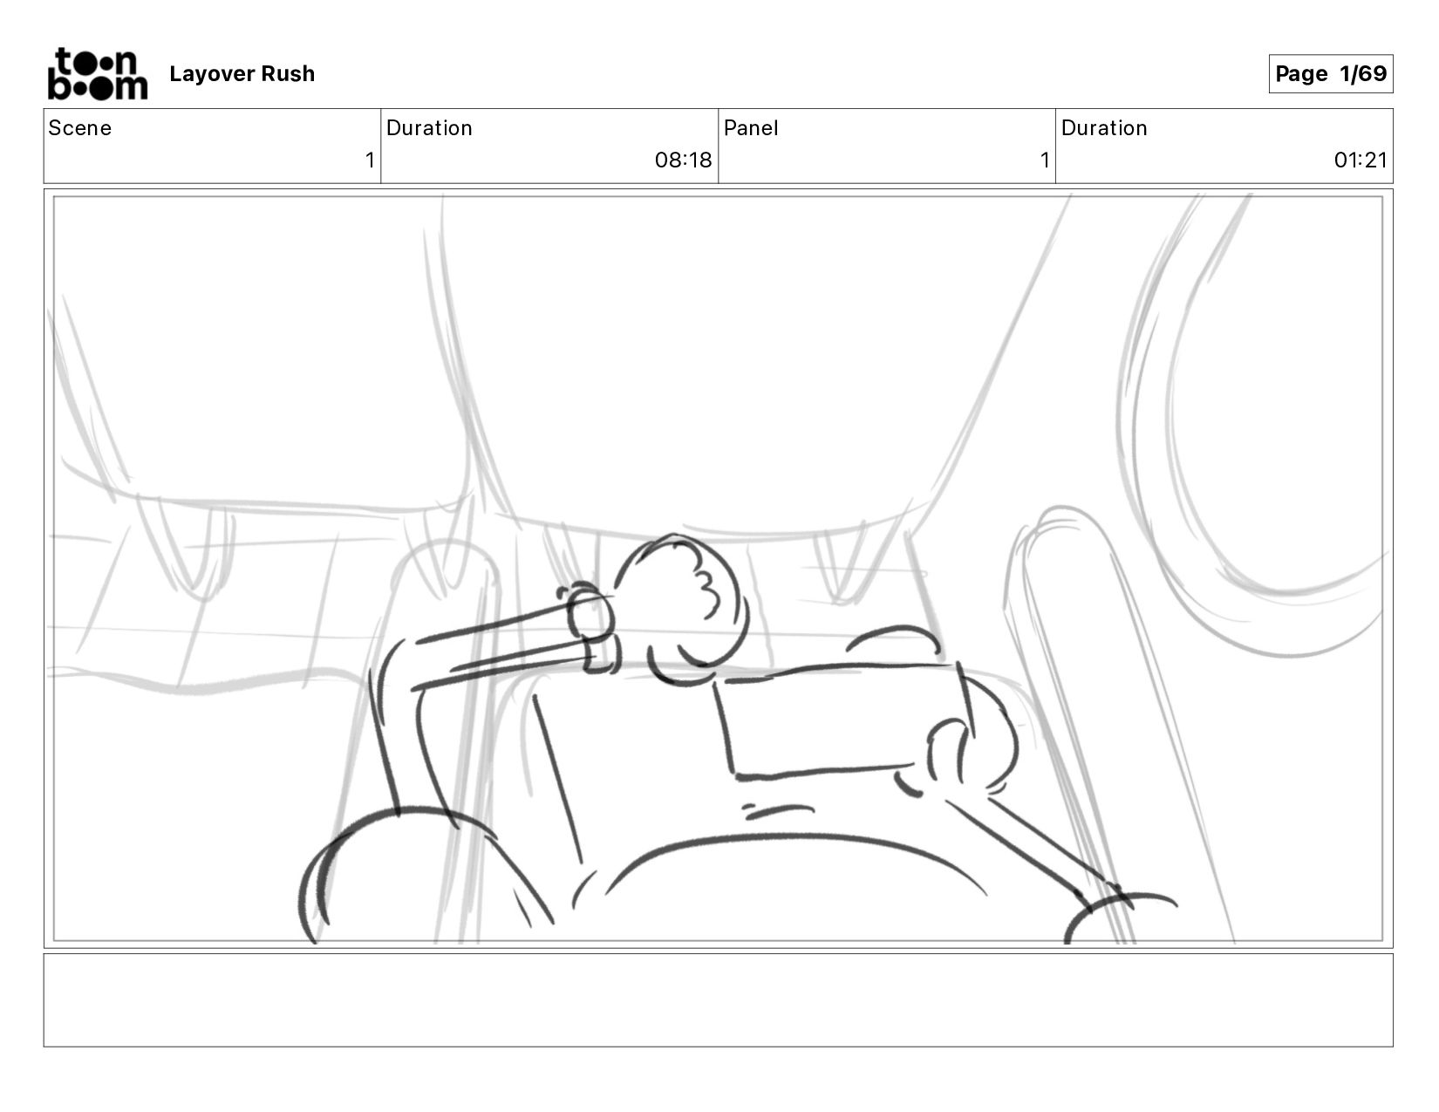Click the Toon Boom logo
The height and width of the screenshot is (1112, 1439).
pos(98,74)
